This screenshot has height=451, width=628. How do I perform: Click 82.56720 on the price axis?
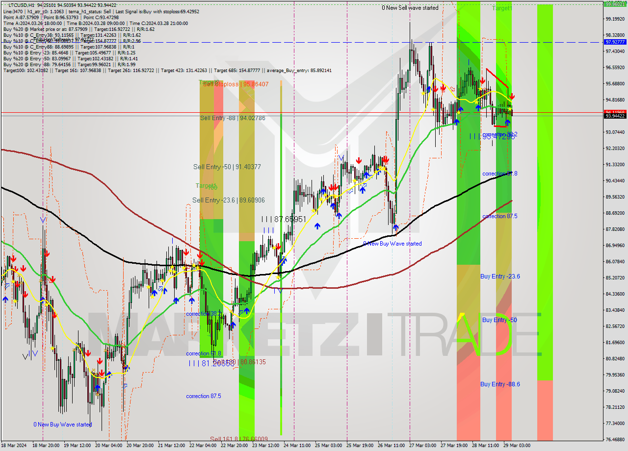coord(615,326)
